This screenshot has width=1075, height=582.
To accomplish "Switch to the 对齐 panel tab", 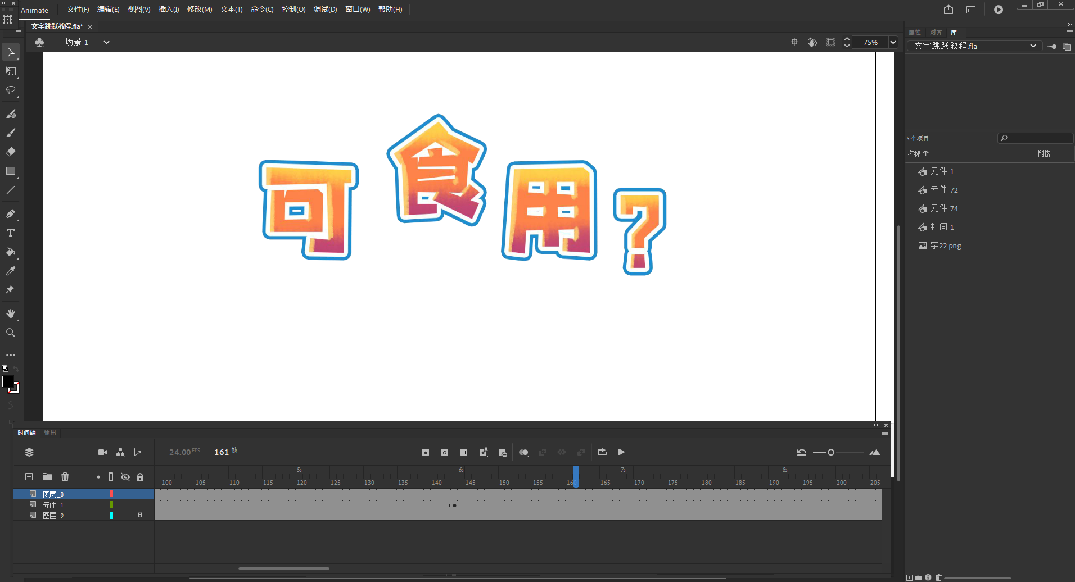I will (x=936, y=33).
